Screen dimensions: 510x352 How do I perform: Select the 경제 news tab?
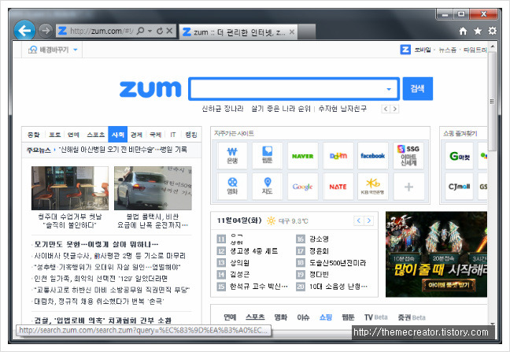point(137,135)
